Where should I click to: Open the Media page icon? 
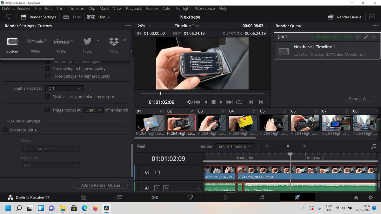83,198
